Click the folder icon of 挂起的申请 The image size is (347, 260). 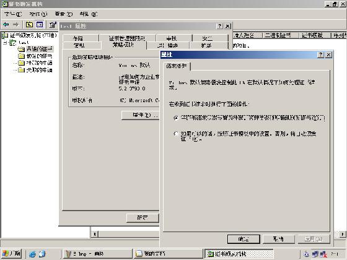21,63
